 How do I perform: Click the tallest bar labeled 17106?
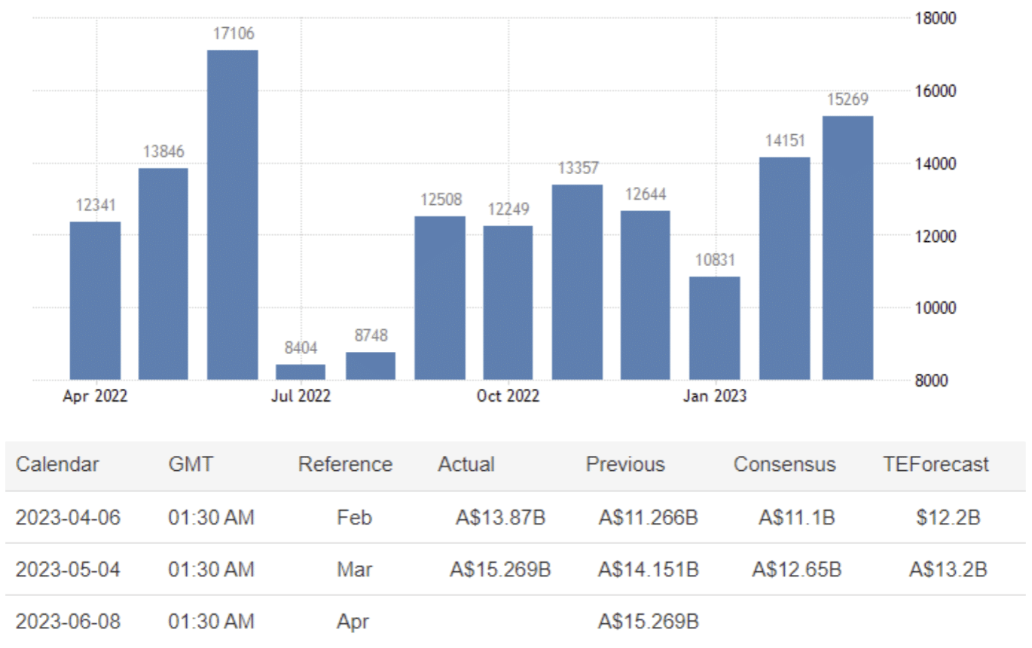coord(232,215)
